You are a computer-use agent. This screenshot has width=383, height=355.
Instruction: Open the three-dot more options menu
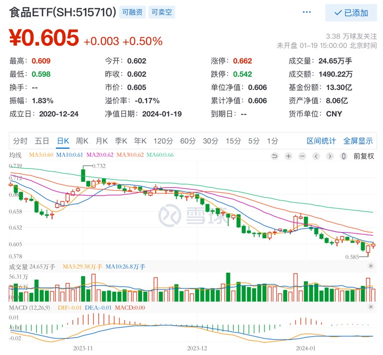coord(307,12)
